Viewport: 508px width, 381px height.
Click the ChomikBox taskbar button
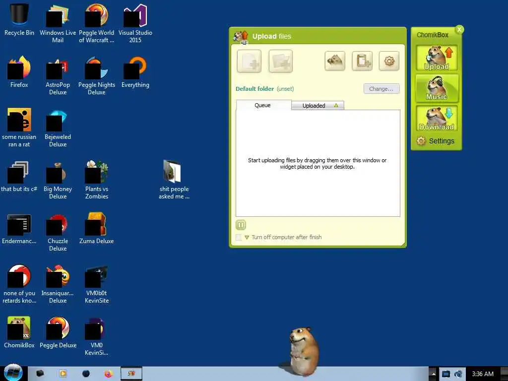131,374
